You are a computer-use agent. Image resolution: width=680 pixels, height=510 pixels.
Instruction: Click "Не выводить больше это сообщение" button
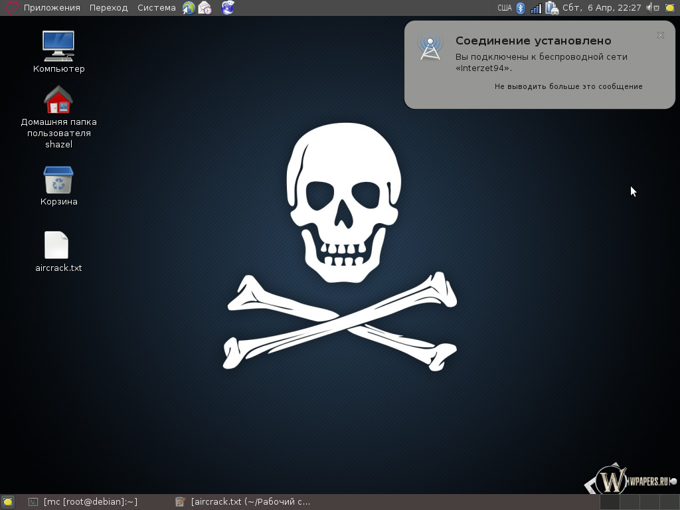coord(568,86)
